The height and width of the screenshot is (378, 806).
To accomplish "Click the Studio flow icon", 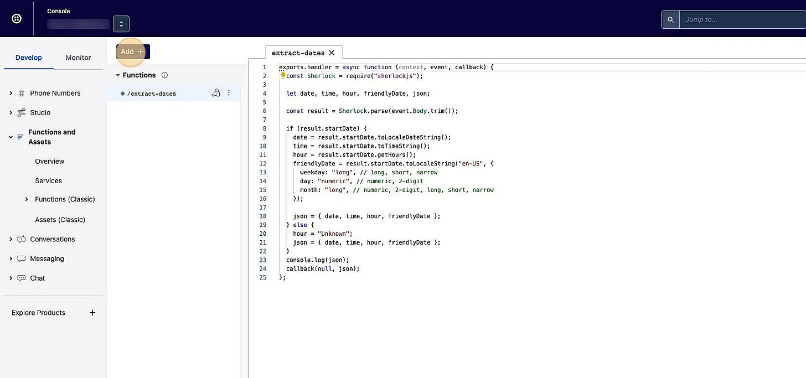I will pos(22,112).
